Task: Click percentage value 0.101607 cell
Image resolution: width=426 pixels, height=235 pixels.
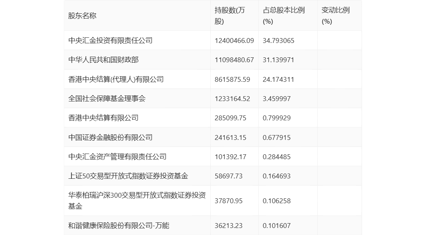Action: pyautogui.click(x=276, y=226)
